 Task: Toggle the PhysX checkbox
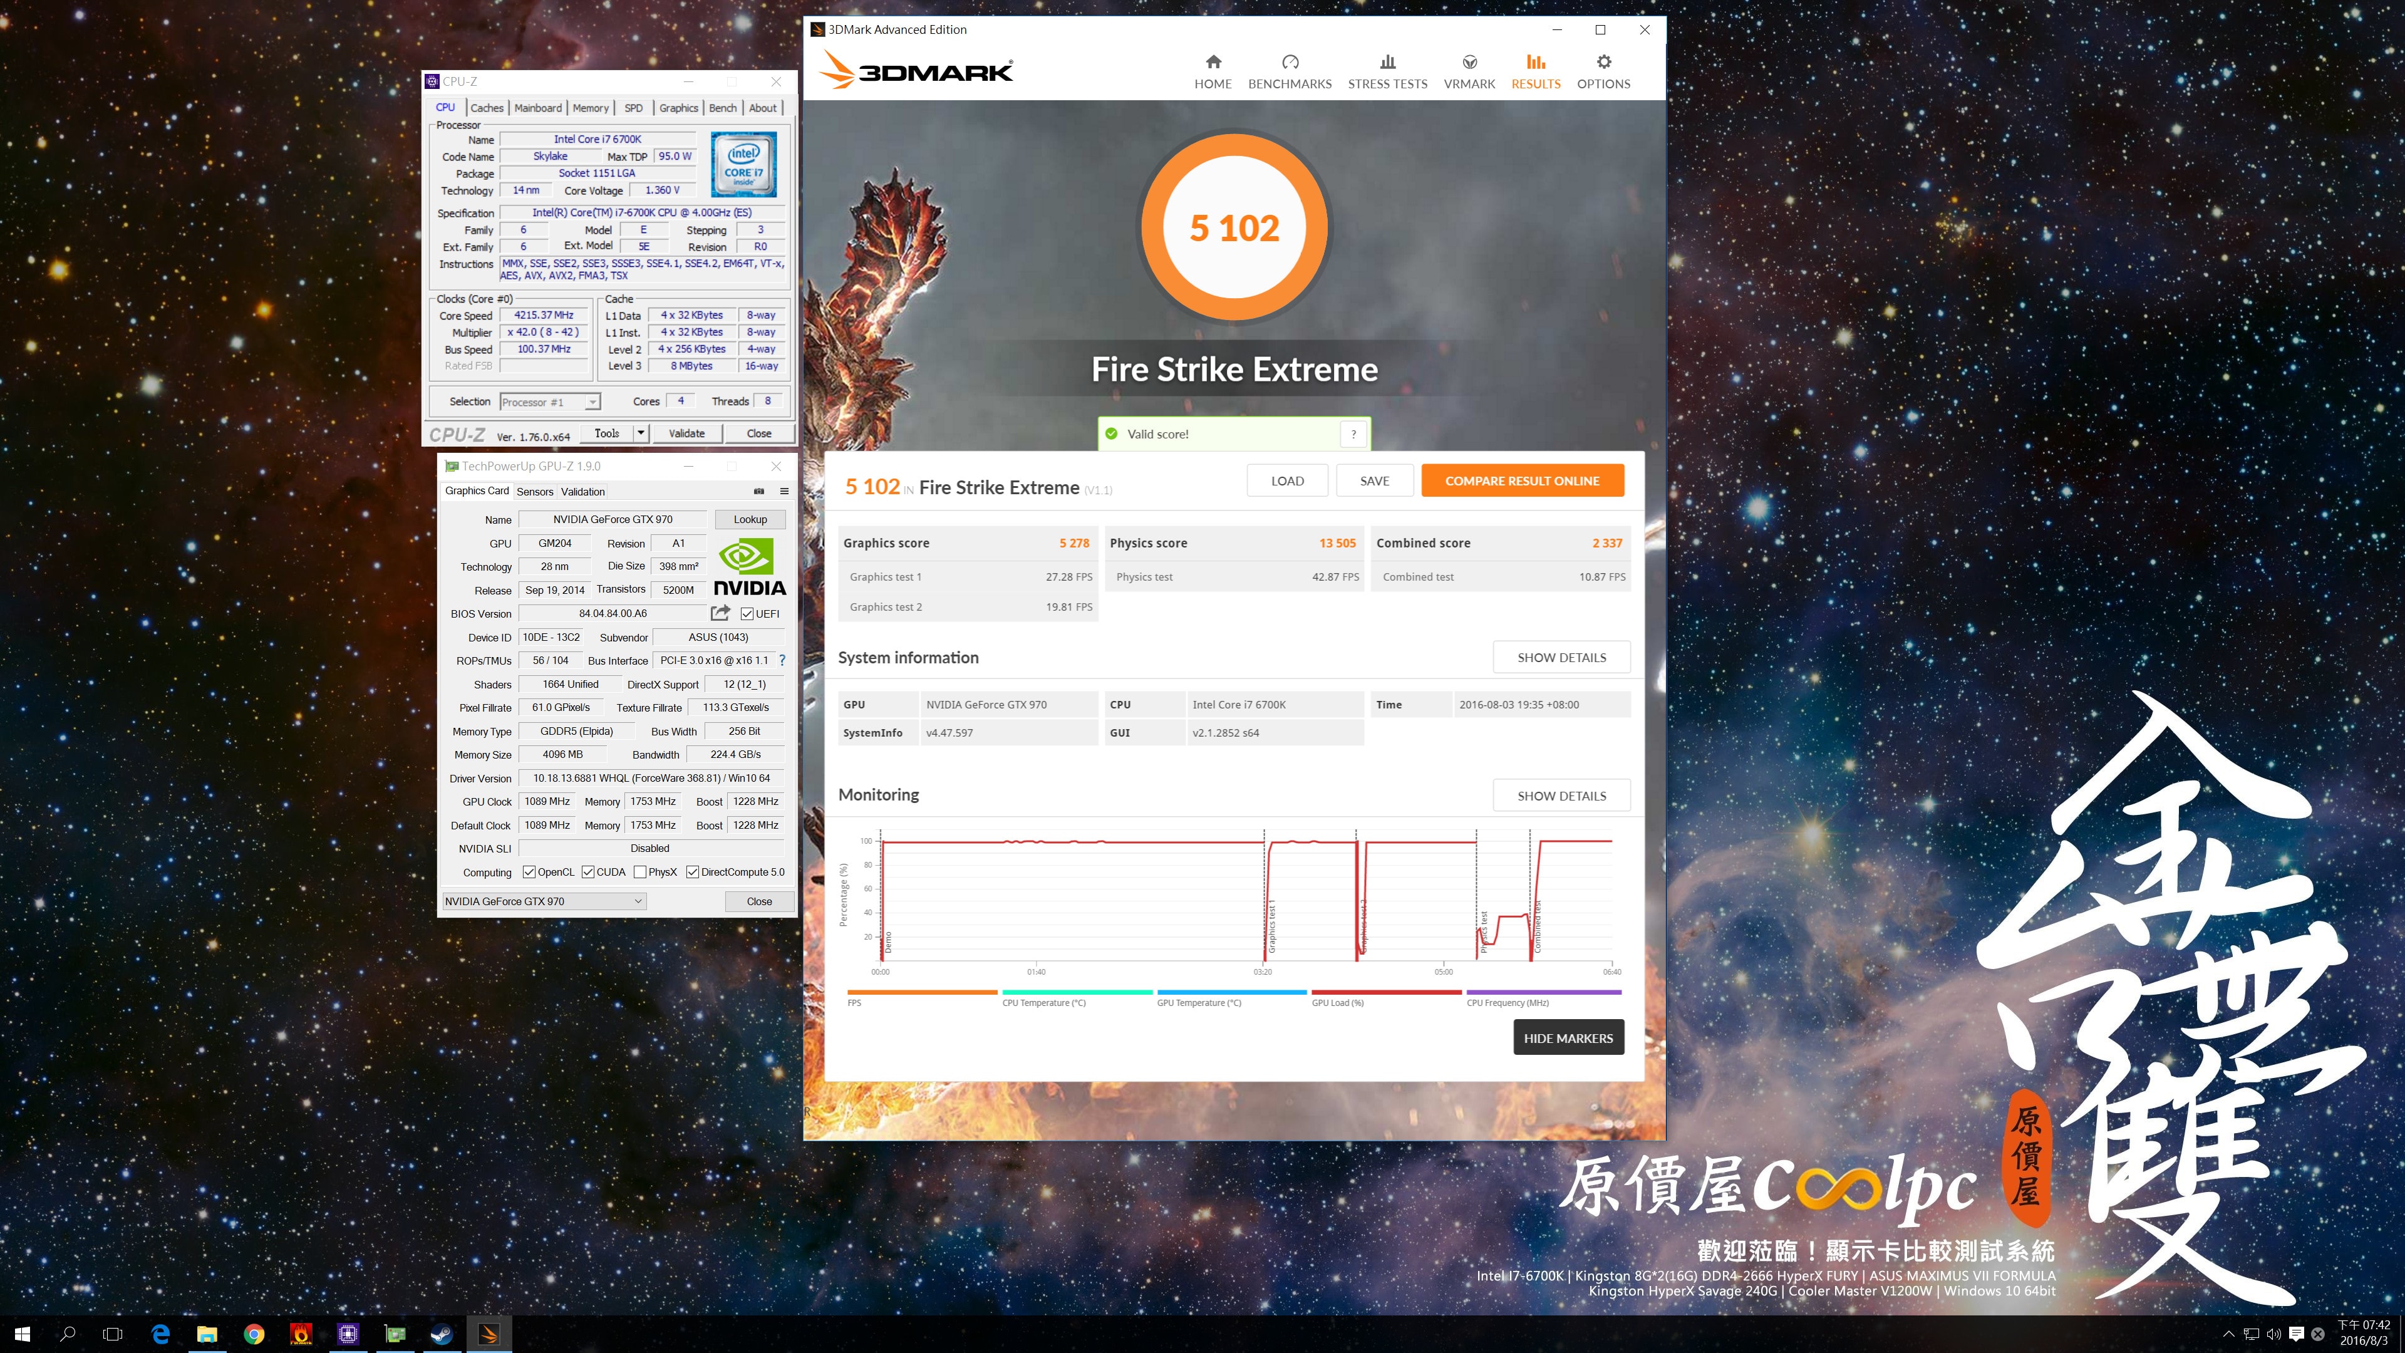(639, 872)
